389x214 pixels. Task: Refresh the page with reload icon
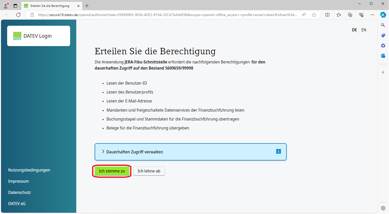pos(18,15)
